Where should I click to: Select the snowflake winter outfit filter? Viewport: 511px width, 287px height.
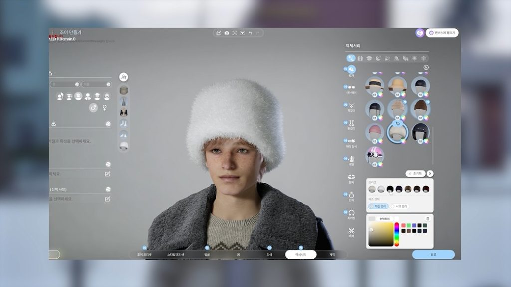(x=423, y=58)
